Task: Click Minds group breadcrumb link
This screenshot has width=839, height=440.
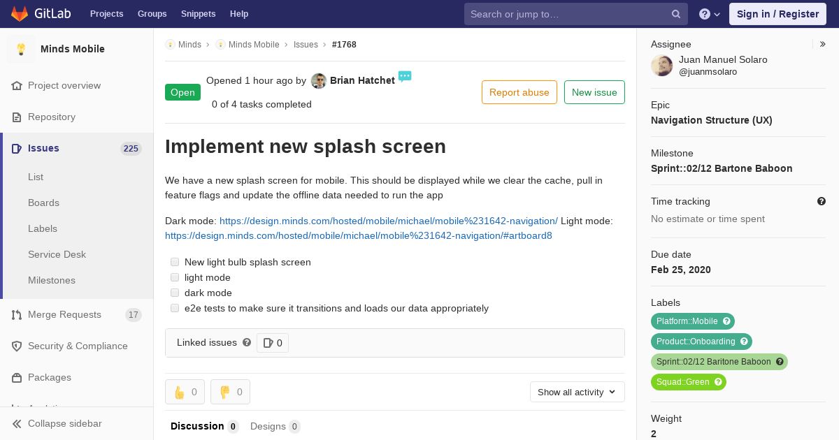Action: [x=189, y=44]
